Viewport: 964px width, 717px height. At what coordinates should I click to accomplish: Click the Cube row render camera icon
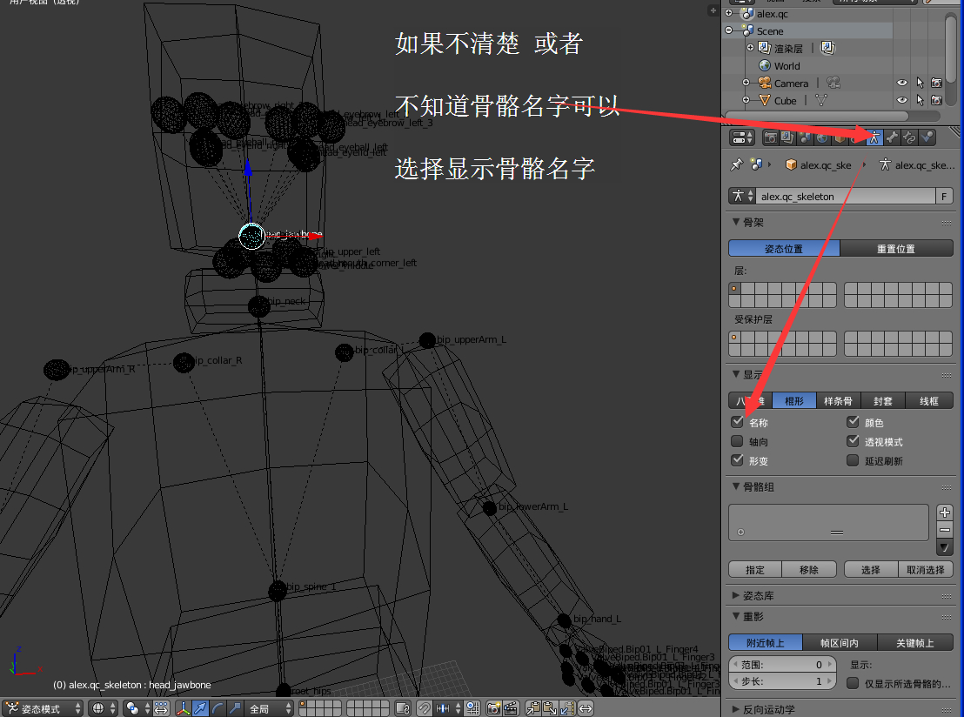point(936,99)
